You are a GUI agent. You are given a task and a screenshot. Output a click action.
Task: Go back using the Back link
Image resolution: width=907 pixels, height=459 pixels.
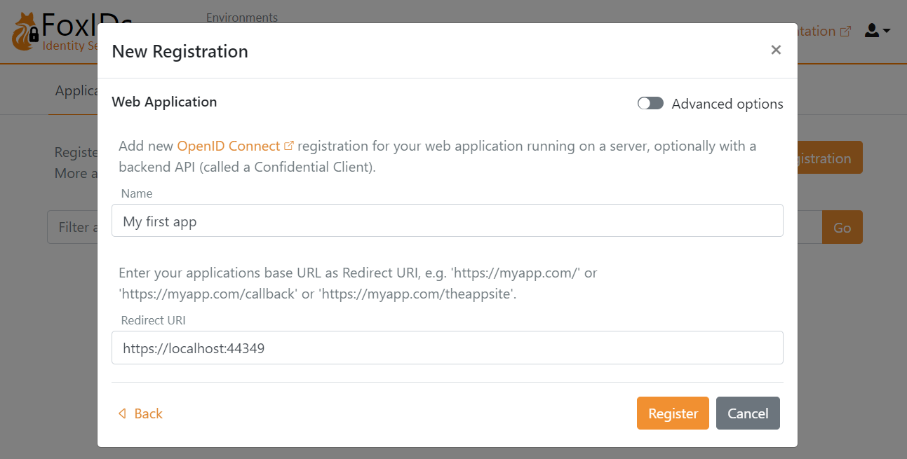(x=148, y=413)
